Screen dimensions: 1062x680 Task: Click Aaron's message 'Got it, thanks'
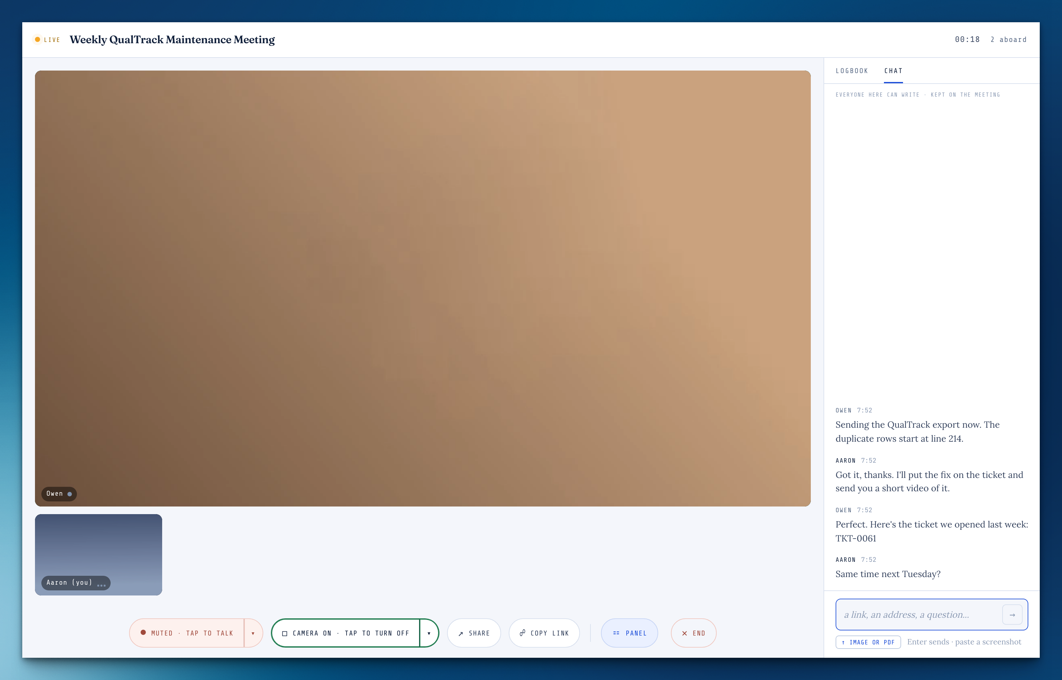tap(929, 481)
